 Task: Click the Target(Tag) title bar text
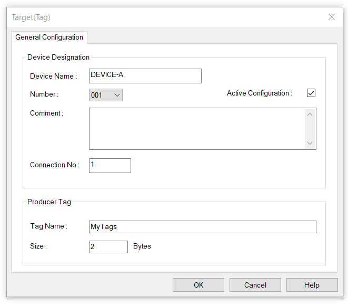31,17
